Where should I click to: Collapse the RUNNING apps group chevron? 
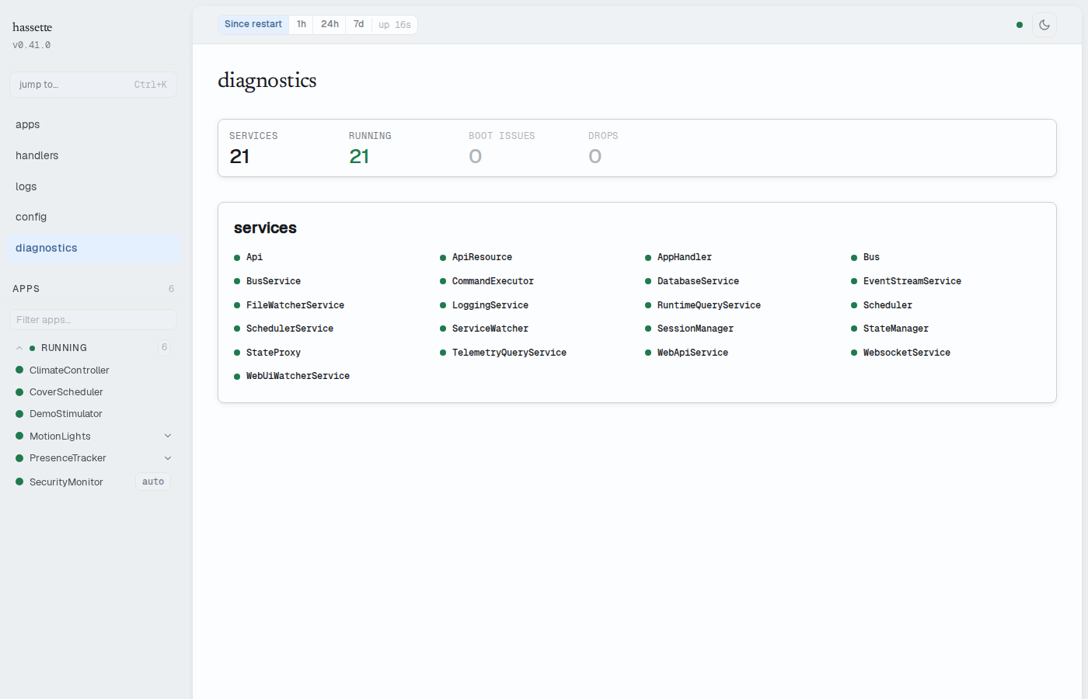pyautogui.click(x=19, y=348)
